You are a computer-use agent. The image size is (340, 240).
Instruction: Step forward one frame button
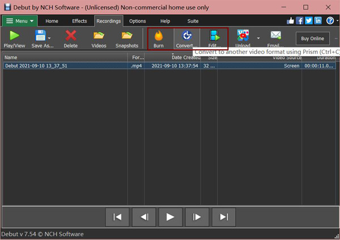point(197,217)
